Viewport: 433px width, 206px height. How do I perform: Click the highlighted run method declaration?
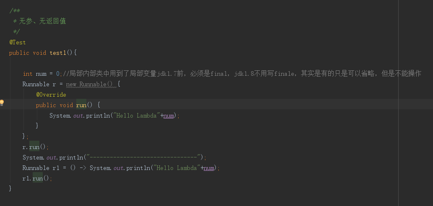[x=81, y=105]
